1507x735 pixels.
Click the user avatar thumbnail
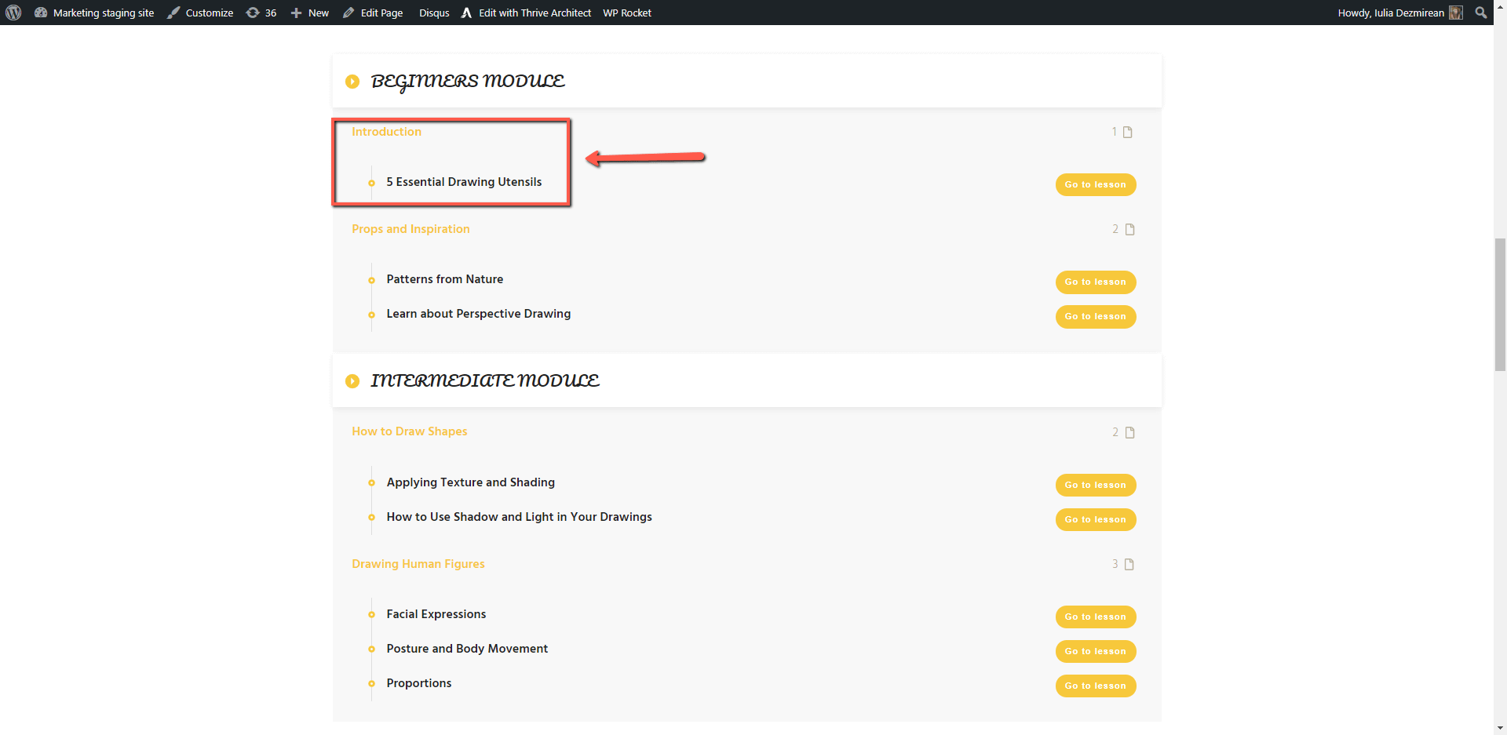tap(1456, 13)
